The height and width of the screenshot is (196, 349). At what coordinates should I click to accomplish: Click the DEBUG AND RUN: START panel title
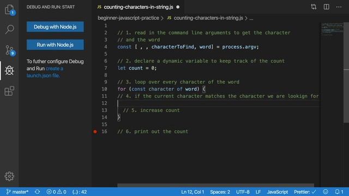coord(51,7)
